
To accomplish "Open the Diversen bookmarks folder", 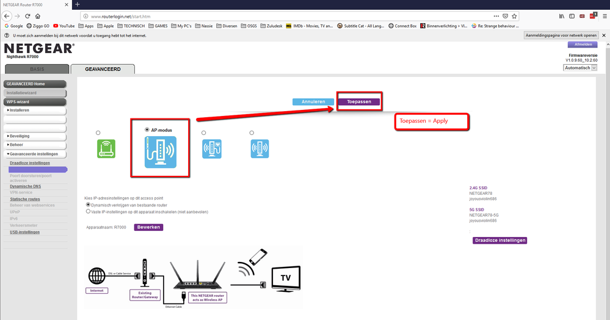I will click(x=227, y=26).
